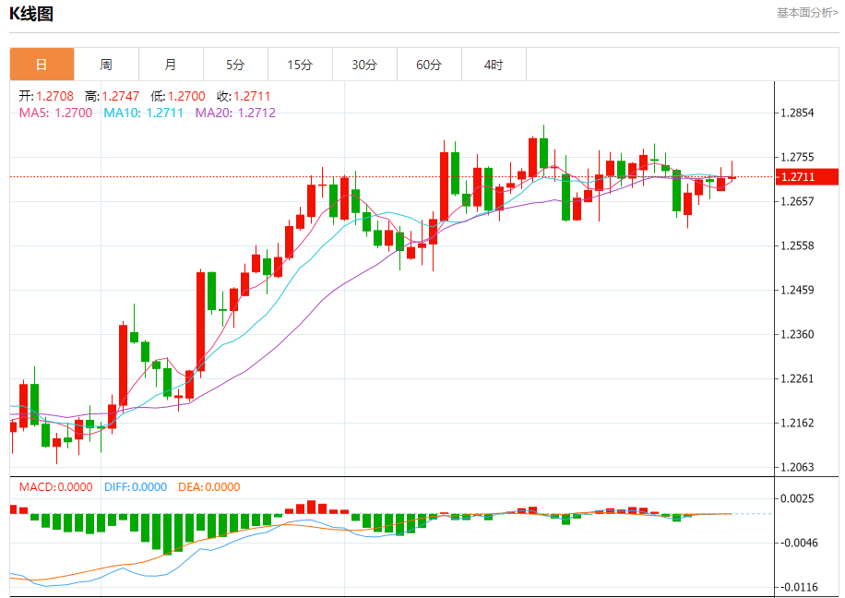The width and height of the screenshot is (845, 598).
Task: Open the 30分 interval tab
Action: [x=364, y=65]
